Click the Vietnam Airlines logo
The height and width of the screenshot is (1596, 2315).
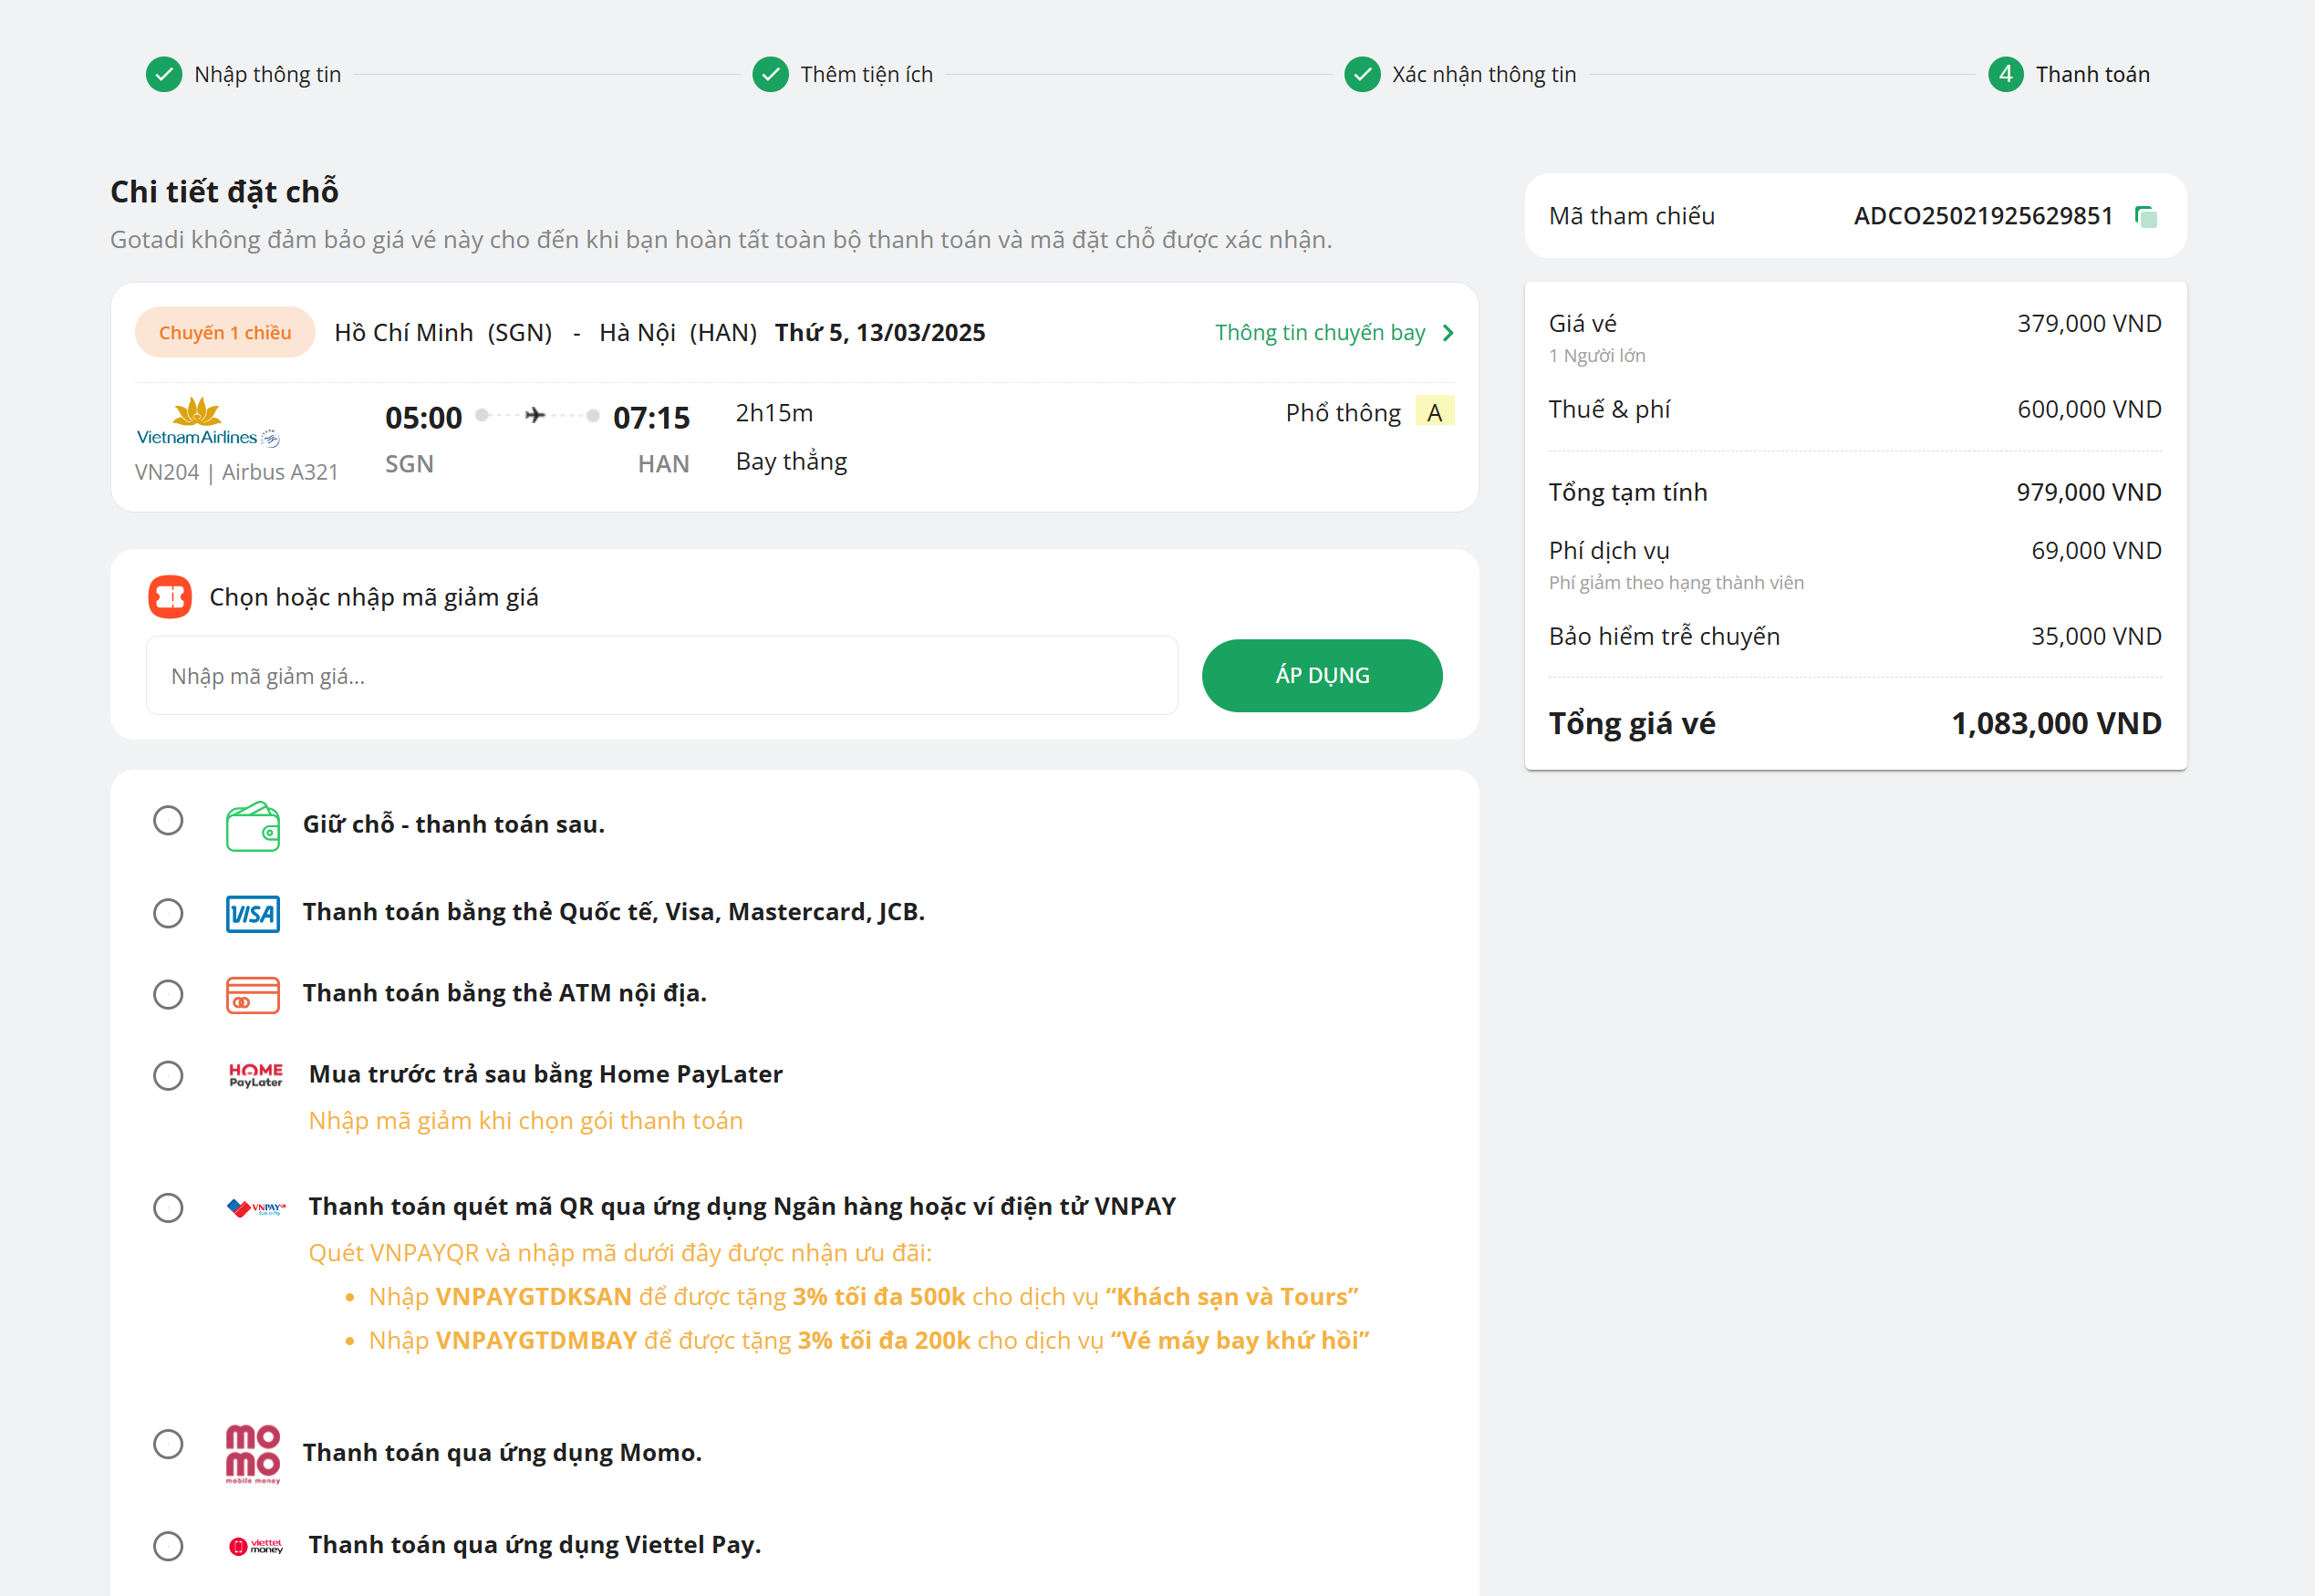pos(207,422)
